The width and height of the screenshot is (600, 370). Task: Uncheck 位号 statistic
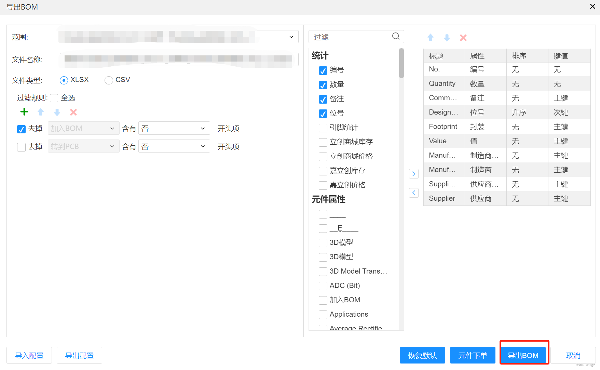323,114
